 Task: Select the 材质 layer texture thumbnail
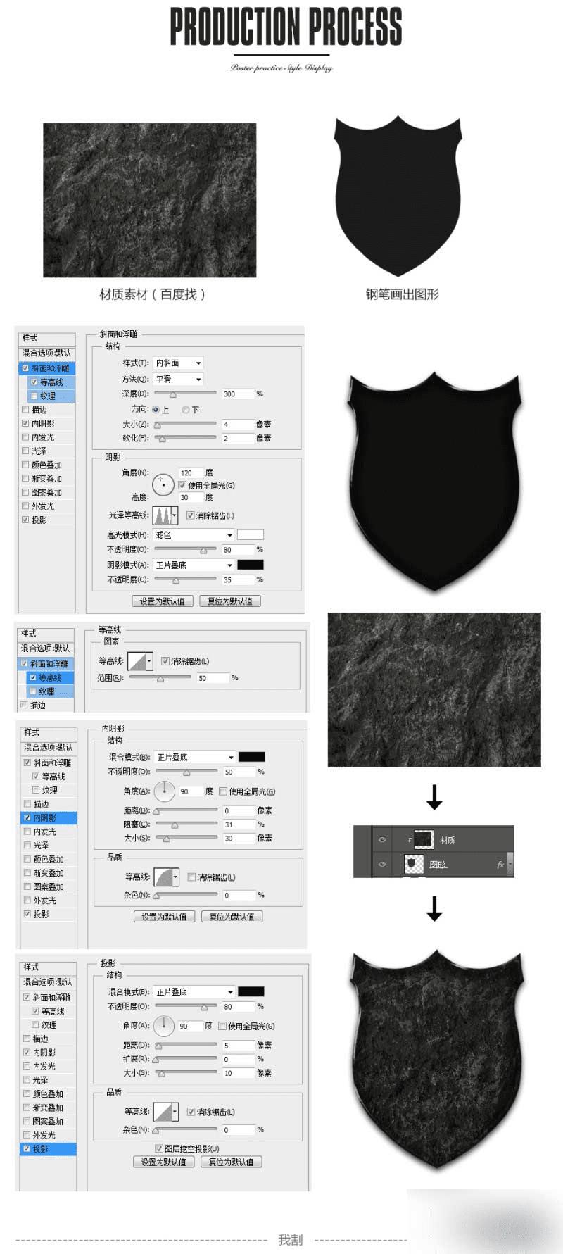point(424,840)
